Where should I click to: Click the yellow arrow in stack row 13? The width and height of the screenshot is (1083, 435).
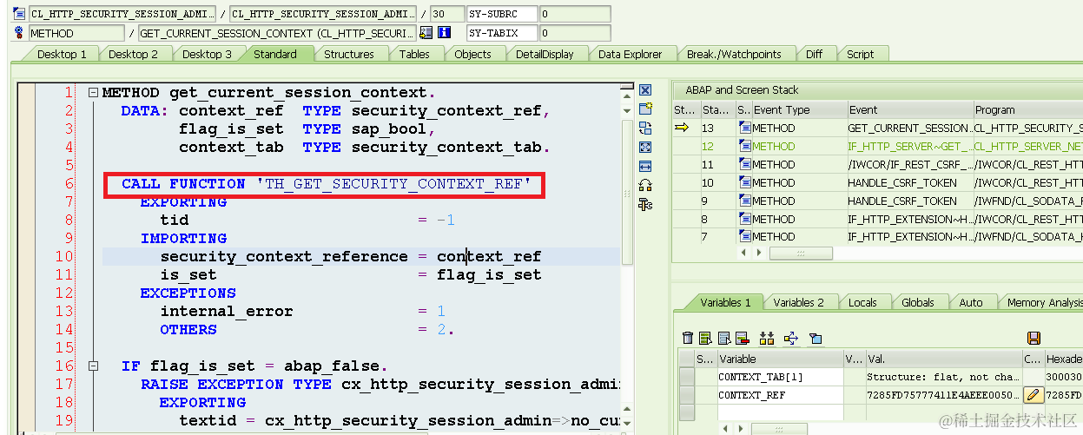682,129
